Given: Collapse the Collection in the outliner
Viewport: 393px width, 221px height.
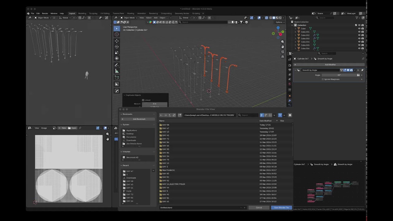Looking at the screenshot, I should point(292,25).
